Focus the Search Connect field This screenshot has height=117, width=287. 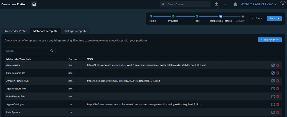pyautogui.click(x=185, y=4)
